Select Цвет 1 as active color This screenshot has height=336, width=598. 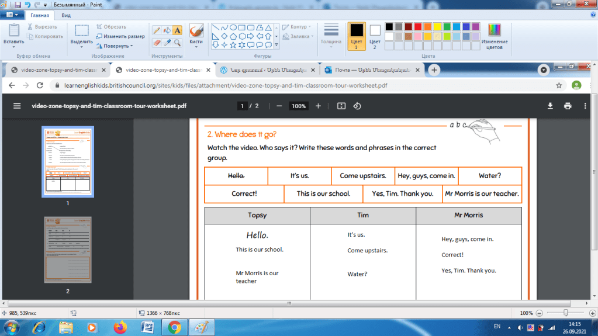[x=356, y=35]
